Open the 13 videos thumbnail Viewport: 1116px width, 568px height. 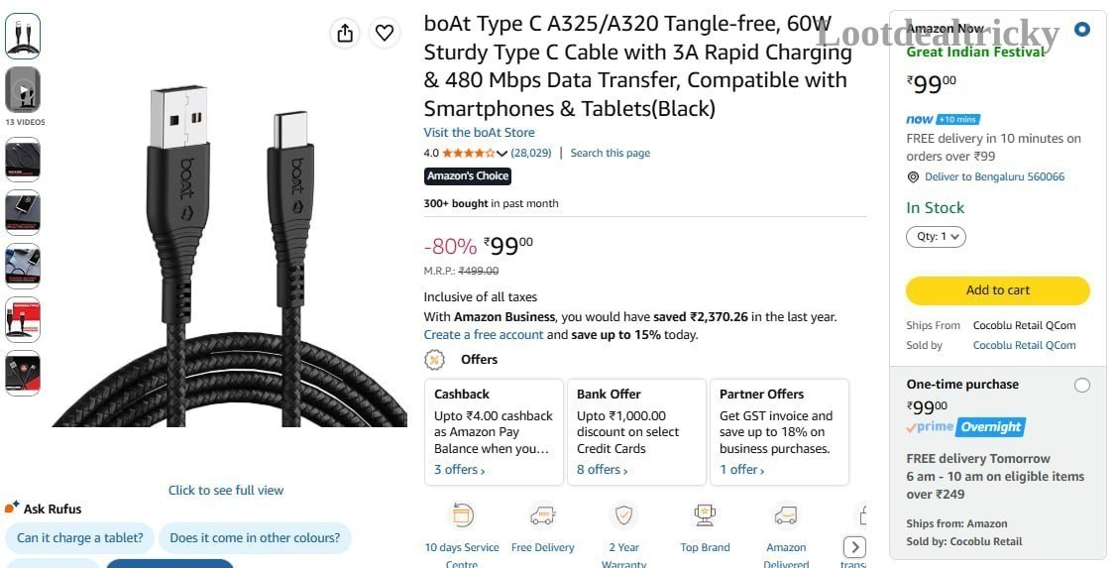pos(23,90)
